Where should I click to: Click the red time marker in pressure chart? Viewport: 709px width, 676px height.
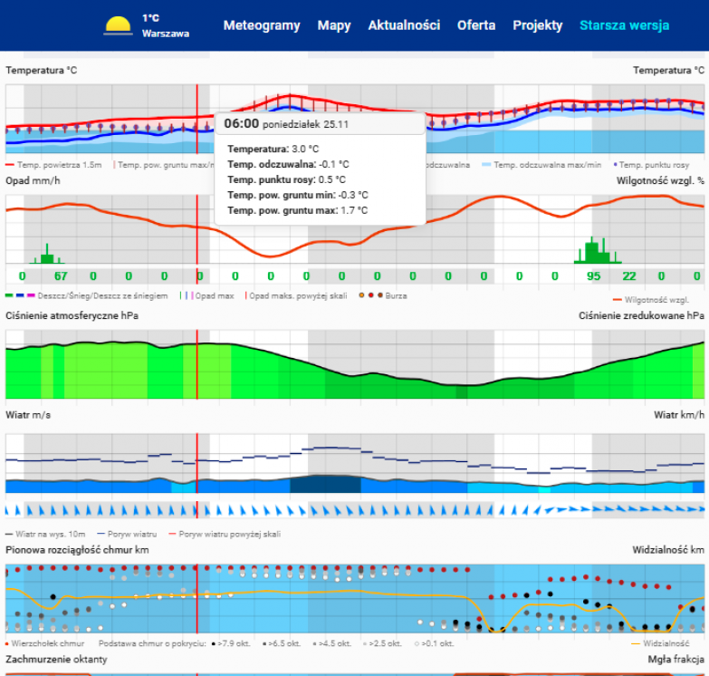197,364
